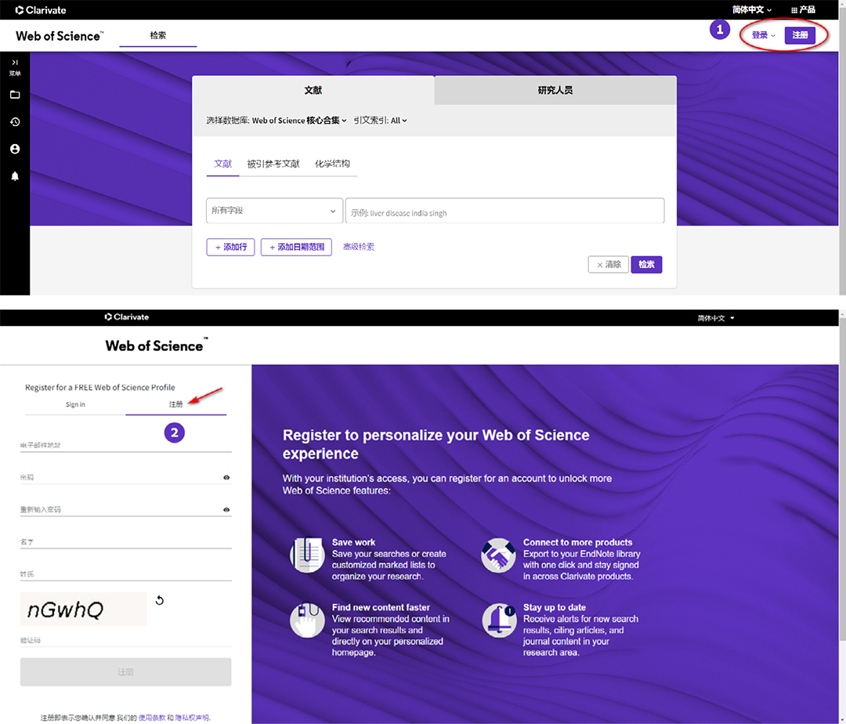Click the grey 注册 submit button
Image resolution: width=846 pixels, height=724 pixels.
click(x=125, y=672)
